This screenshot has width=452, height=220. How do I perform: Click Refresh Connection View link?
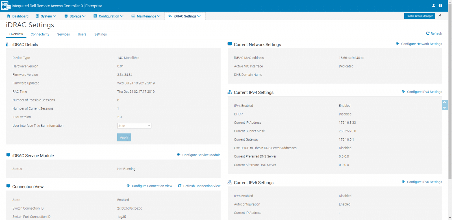202,186
